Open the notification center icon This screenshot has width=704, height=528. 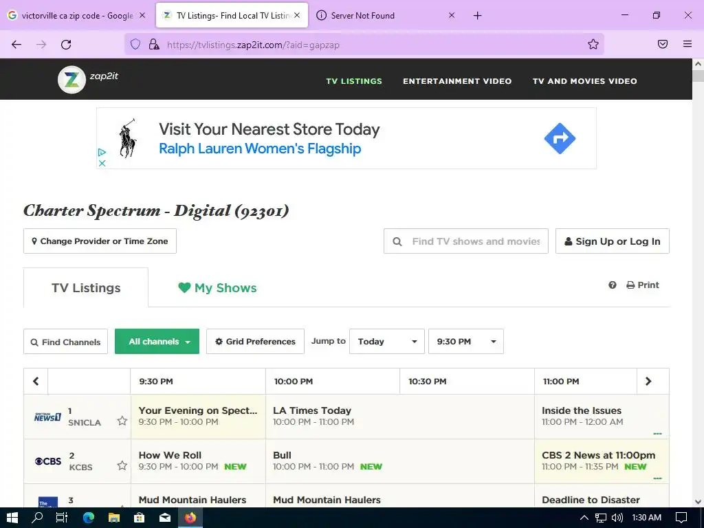pyautogui.click(x=681, y=518)
